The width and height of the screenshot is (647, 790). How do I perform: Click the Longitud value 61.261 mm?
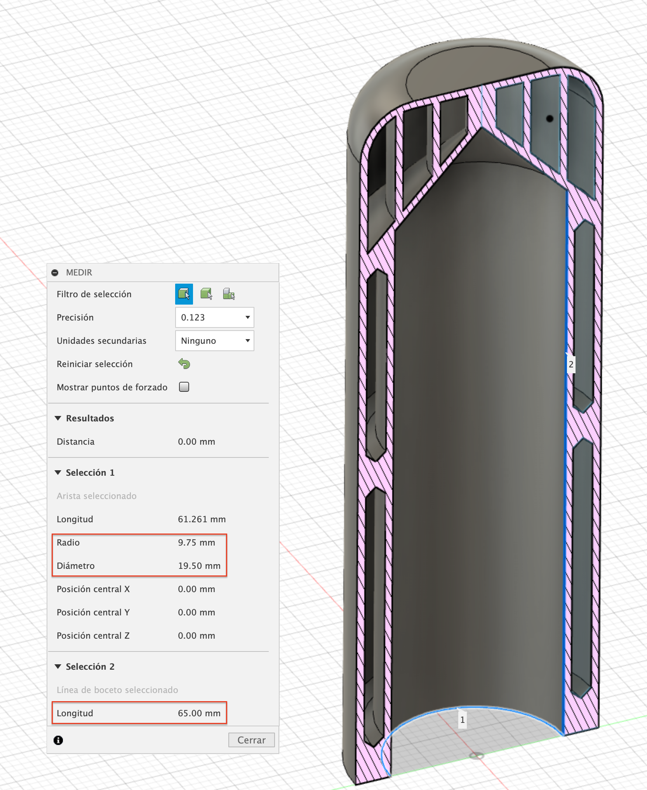point(202,519)
